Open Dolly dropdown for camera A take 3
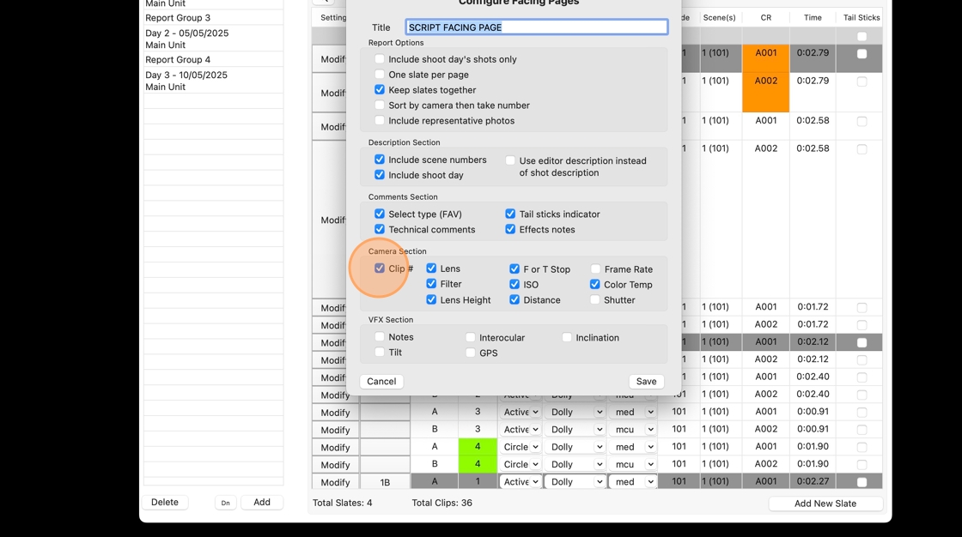This screenshot has height=537, width=962. pos(575,412)
